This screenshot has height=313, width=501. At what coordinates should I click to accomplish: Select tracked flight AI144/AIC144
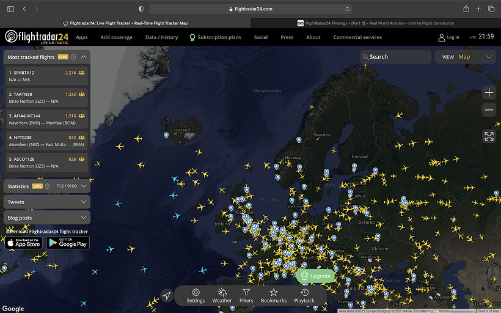tap(47, 119)
